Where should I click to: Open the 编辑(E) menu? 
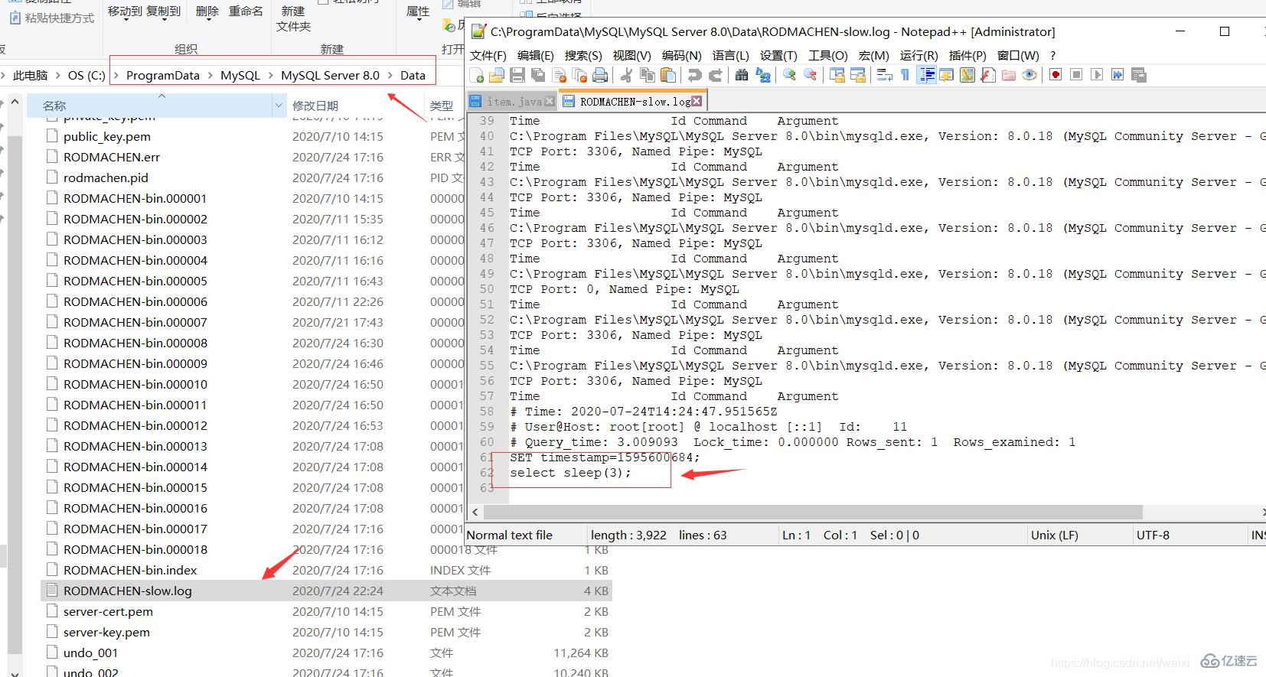[535, 56]
